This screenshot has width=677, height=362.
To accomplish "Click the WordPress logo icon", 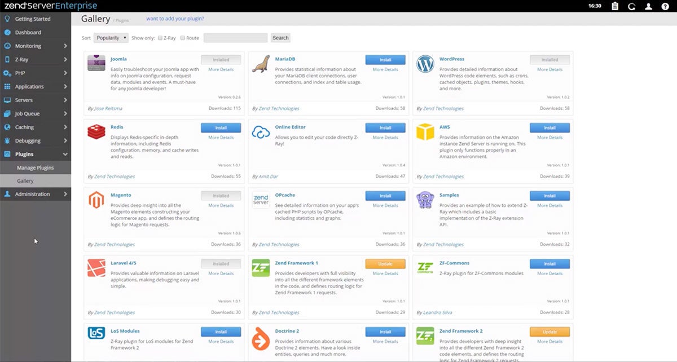I will click(x=425, y=64).
